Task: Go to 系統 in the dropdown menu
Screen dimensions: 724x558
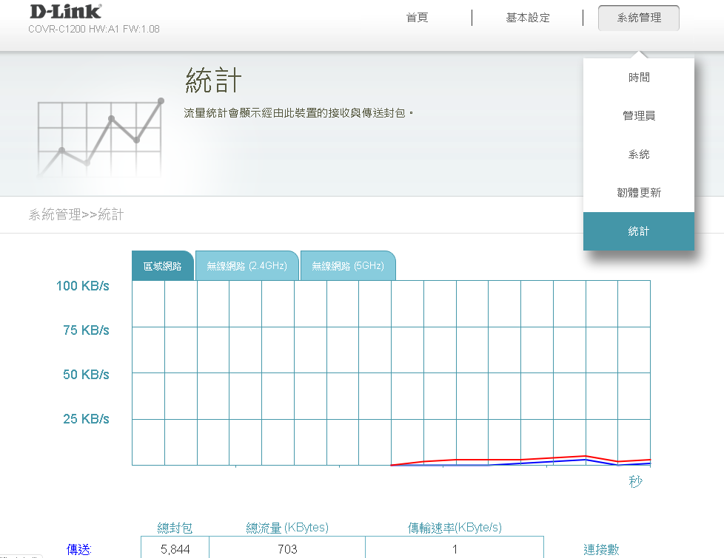Action: click(x=638, y=154)
